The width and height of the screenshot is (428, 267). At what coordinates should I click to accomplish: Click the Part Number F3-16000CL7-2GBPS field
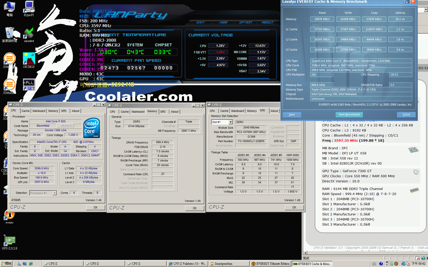(251, 141)
